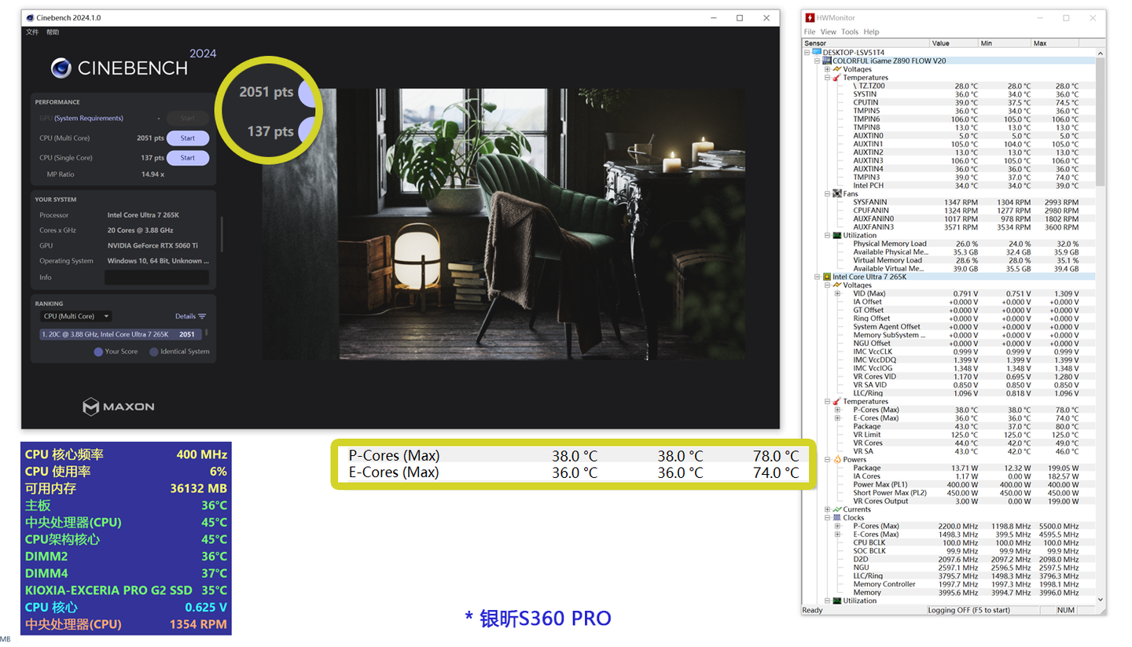
Task: Click the Cinebench left panel scrollbar
Action: (x=222, y=234)
